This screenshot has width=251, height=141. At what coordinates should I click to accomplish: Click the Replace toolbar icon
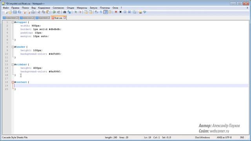(x=69, y=12)
